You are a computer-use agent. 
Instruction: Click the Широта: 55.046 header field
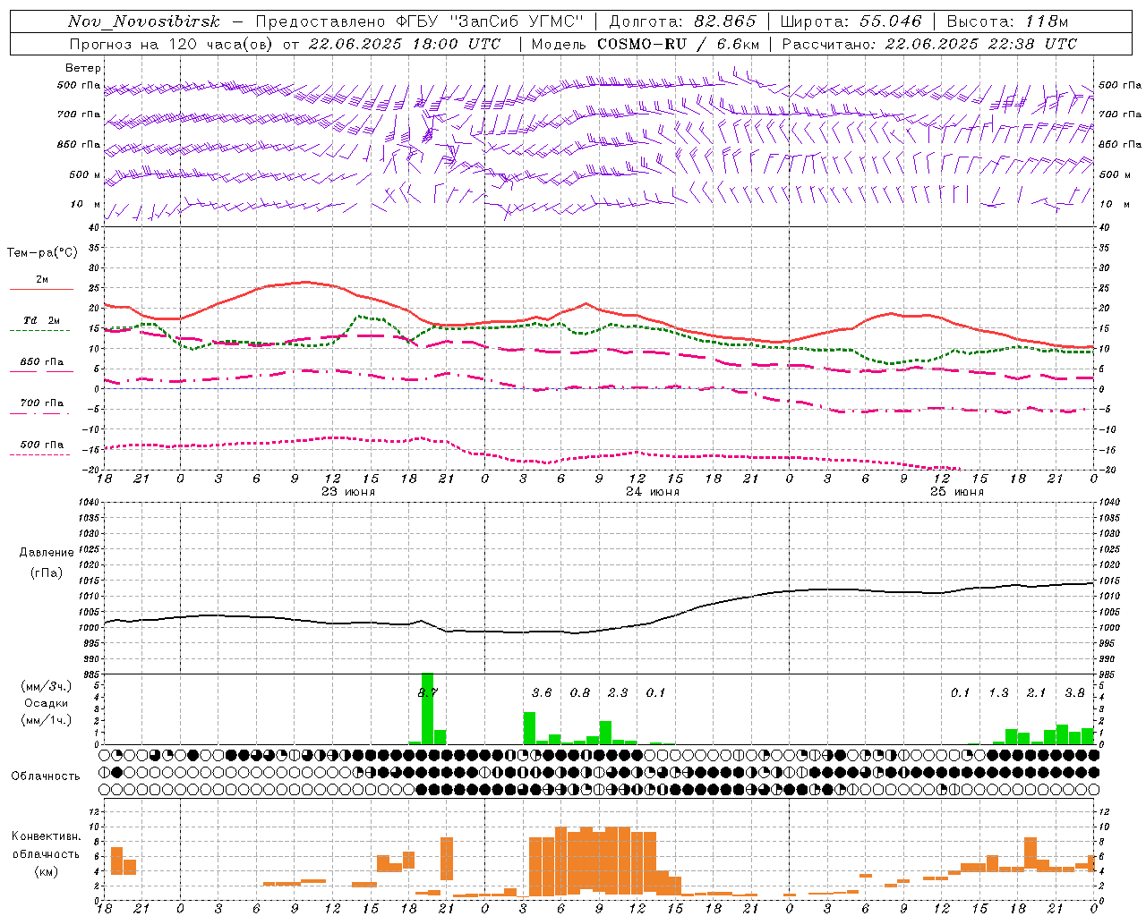click(851, 21)
